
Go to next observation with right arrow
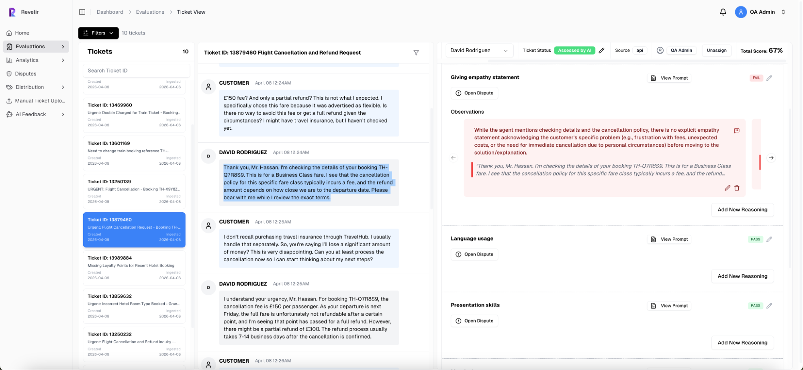(771, 158)
